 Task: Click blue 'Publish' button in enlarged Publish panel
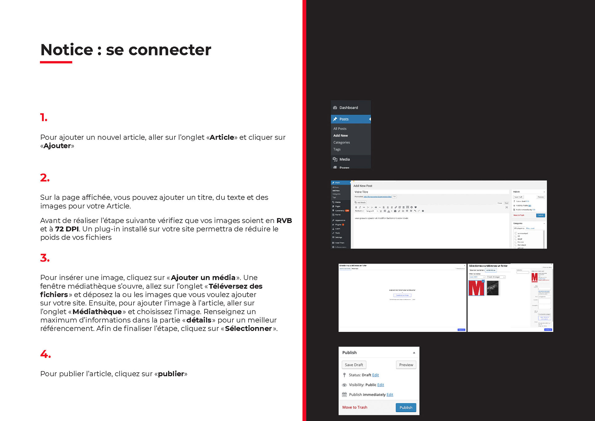pos(406,407)
